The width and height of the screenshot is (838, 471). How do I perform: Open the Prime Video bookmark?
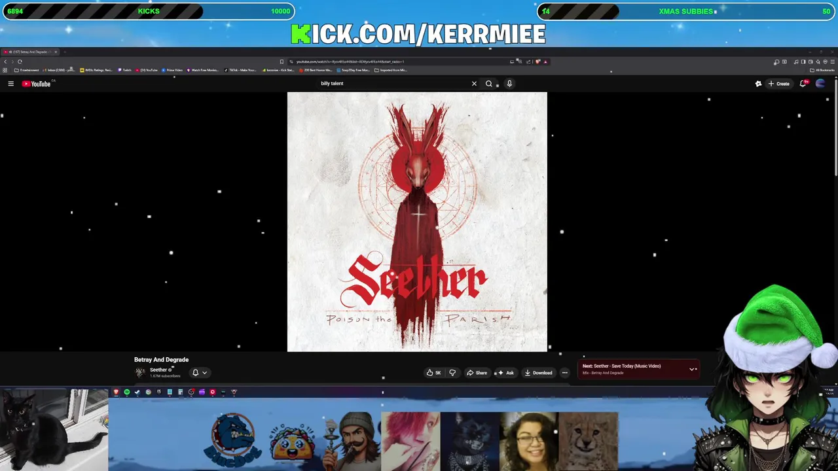(172, 70)
